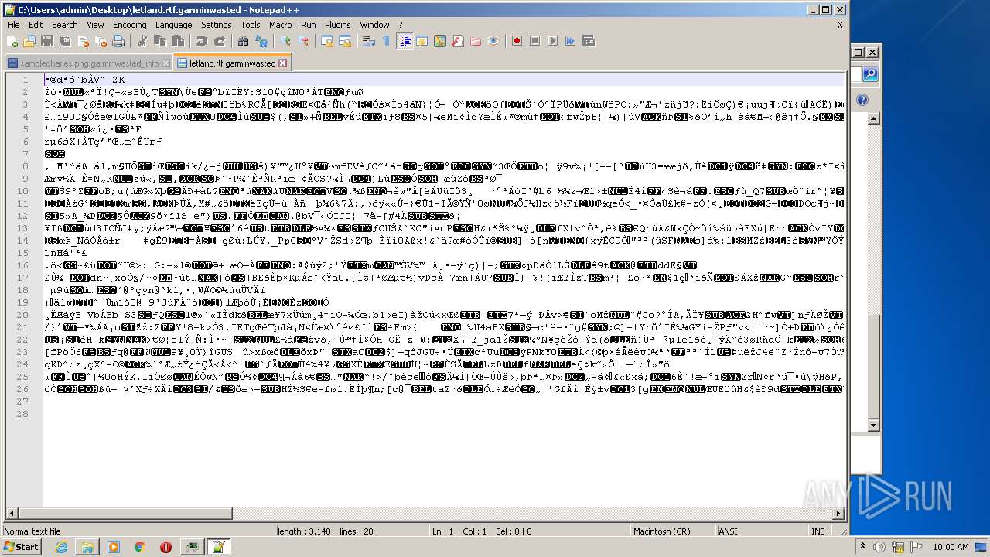990x557 pixels.
Task: Open the Run menu
Action: pos(309,25)
